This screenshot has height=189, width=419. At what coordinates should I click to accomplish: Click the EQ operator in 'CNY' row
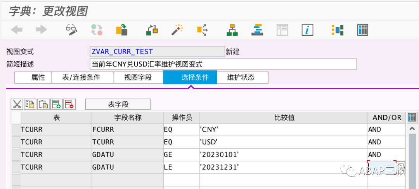coord(182,129)
